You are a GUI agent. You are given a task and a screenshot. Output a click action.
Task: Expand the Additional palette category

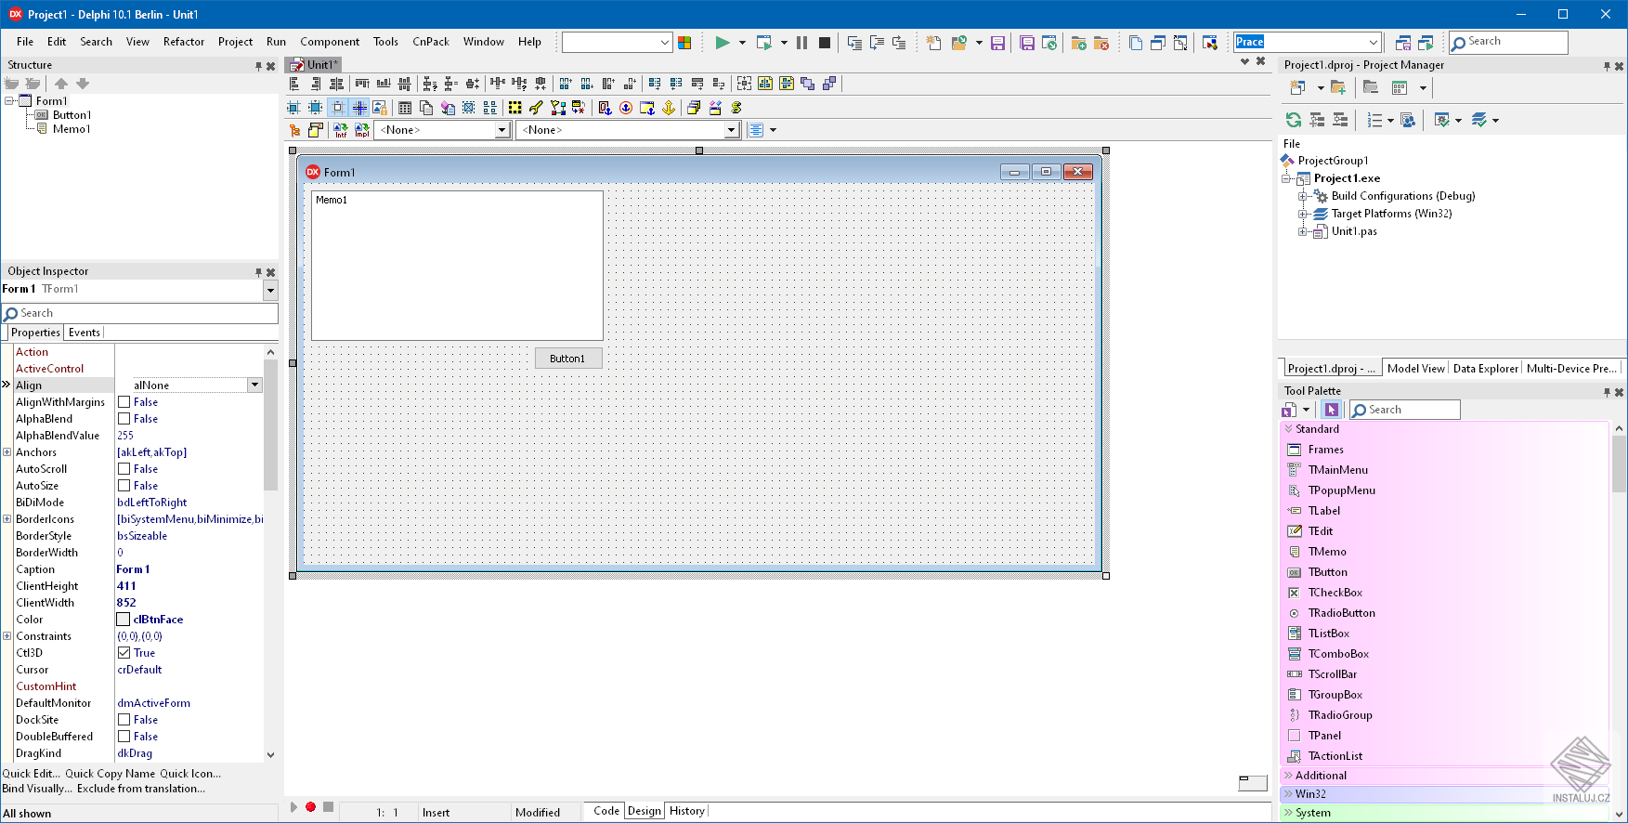(1288, 776)
